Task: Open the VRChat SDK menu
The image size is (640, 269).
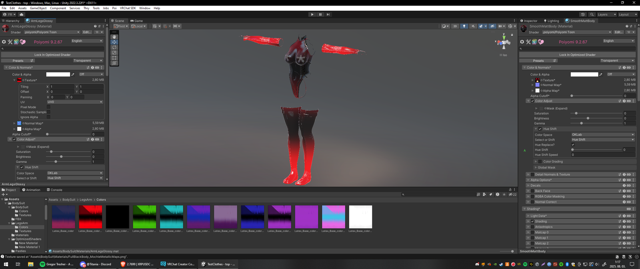Action: pyautogui.click(x=128, y=8)
